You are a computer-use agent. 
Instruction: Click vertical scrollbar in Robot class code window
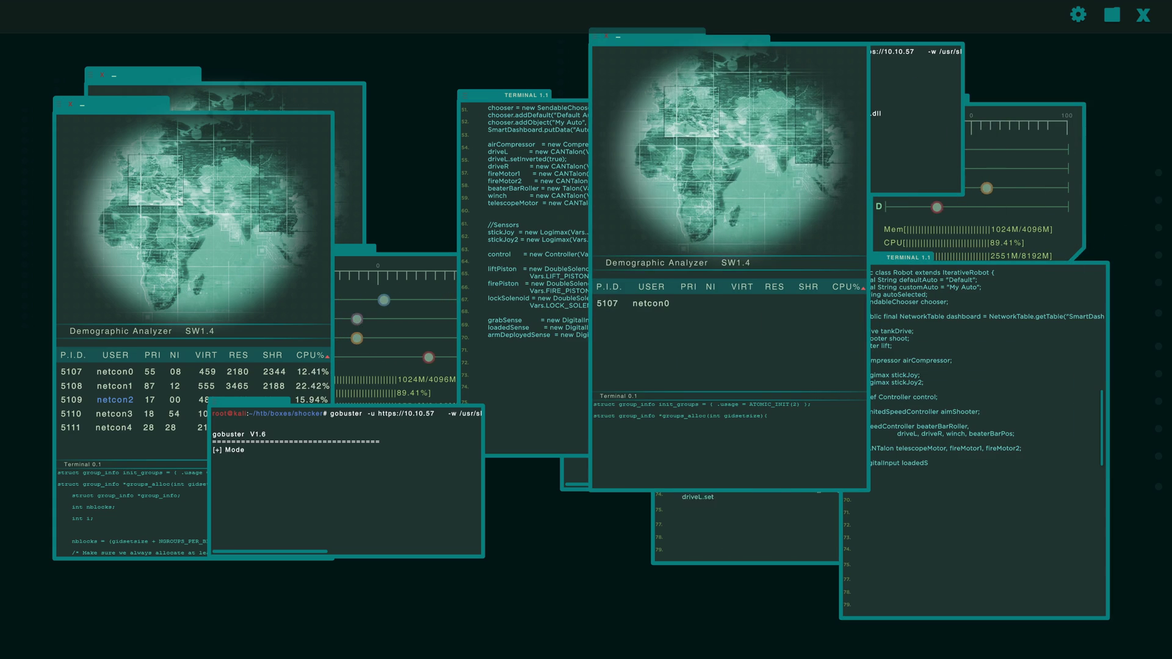(1102, 427)
